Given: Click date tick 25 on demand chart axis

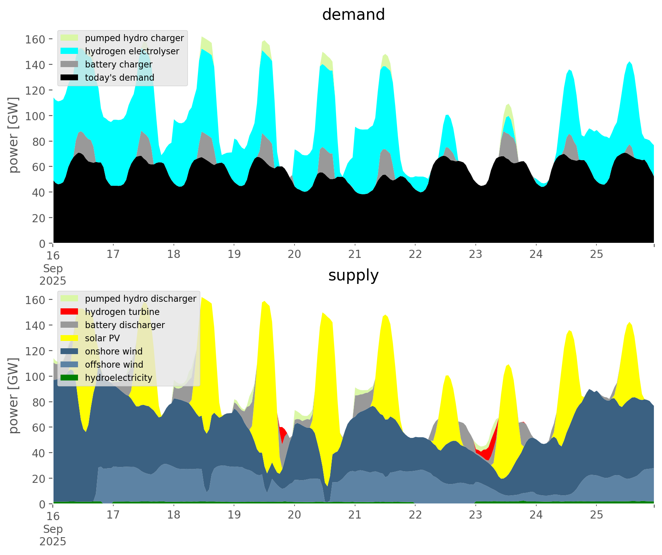Looking at the screenshot, I should click(596, 254).
